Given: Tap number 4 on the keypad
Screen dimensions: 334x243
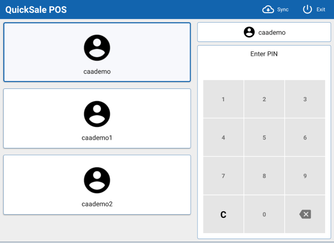Looking at the screenshot, I should (223, 138).
